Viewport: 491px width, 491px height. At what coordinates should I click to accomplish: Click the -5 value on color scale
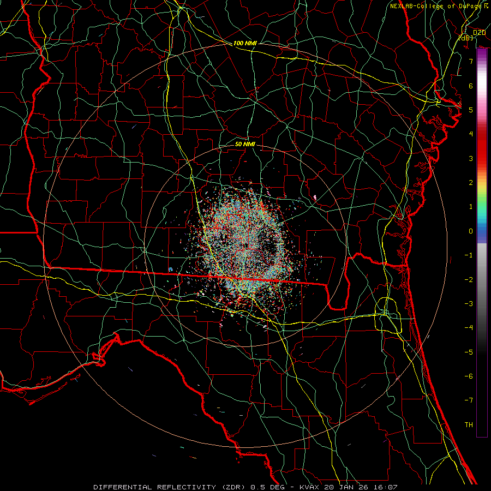coord(469,352)
